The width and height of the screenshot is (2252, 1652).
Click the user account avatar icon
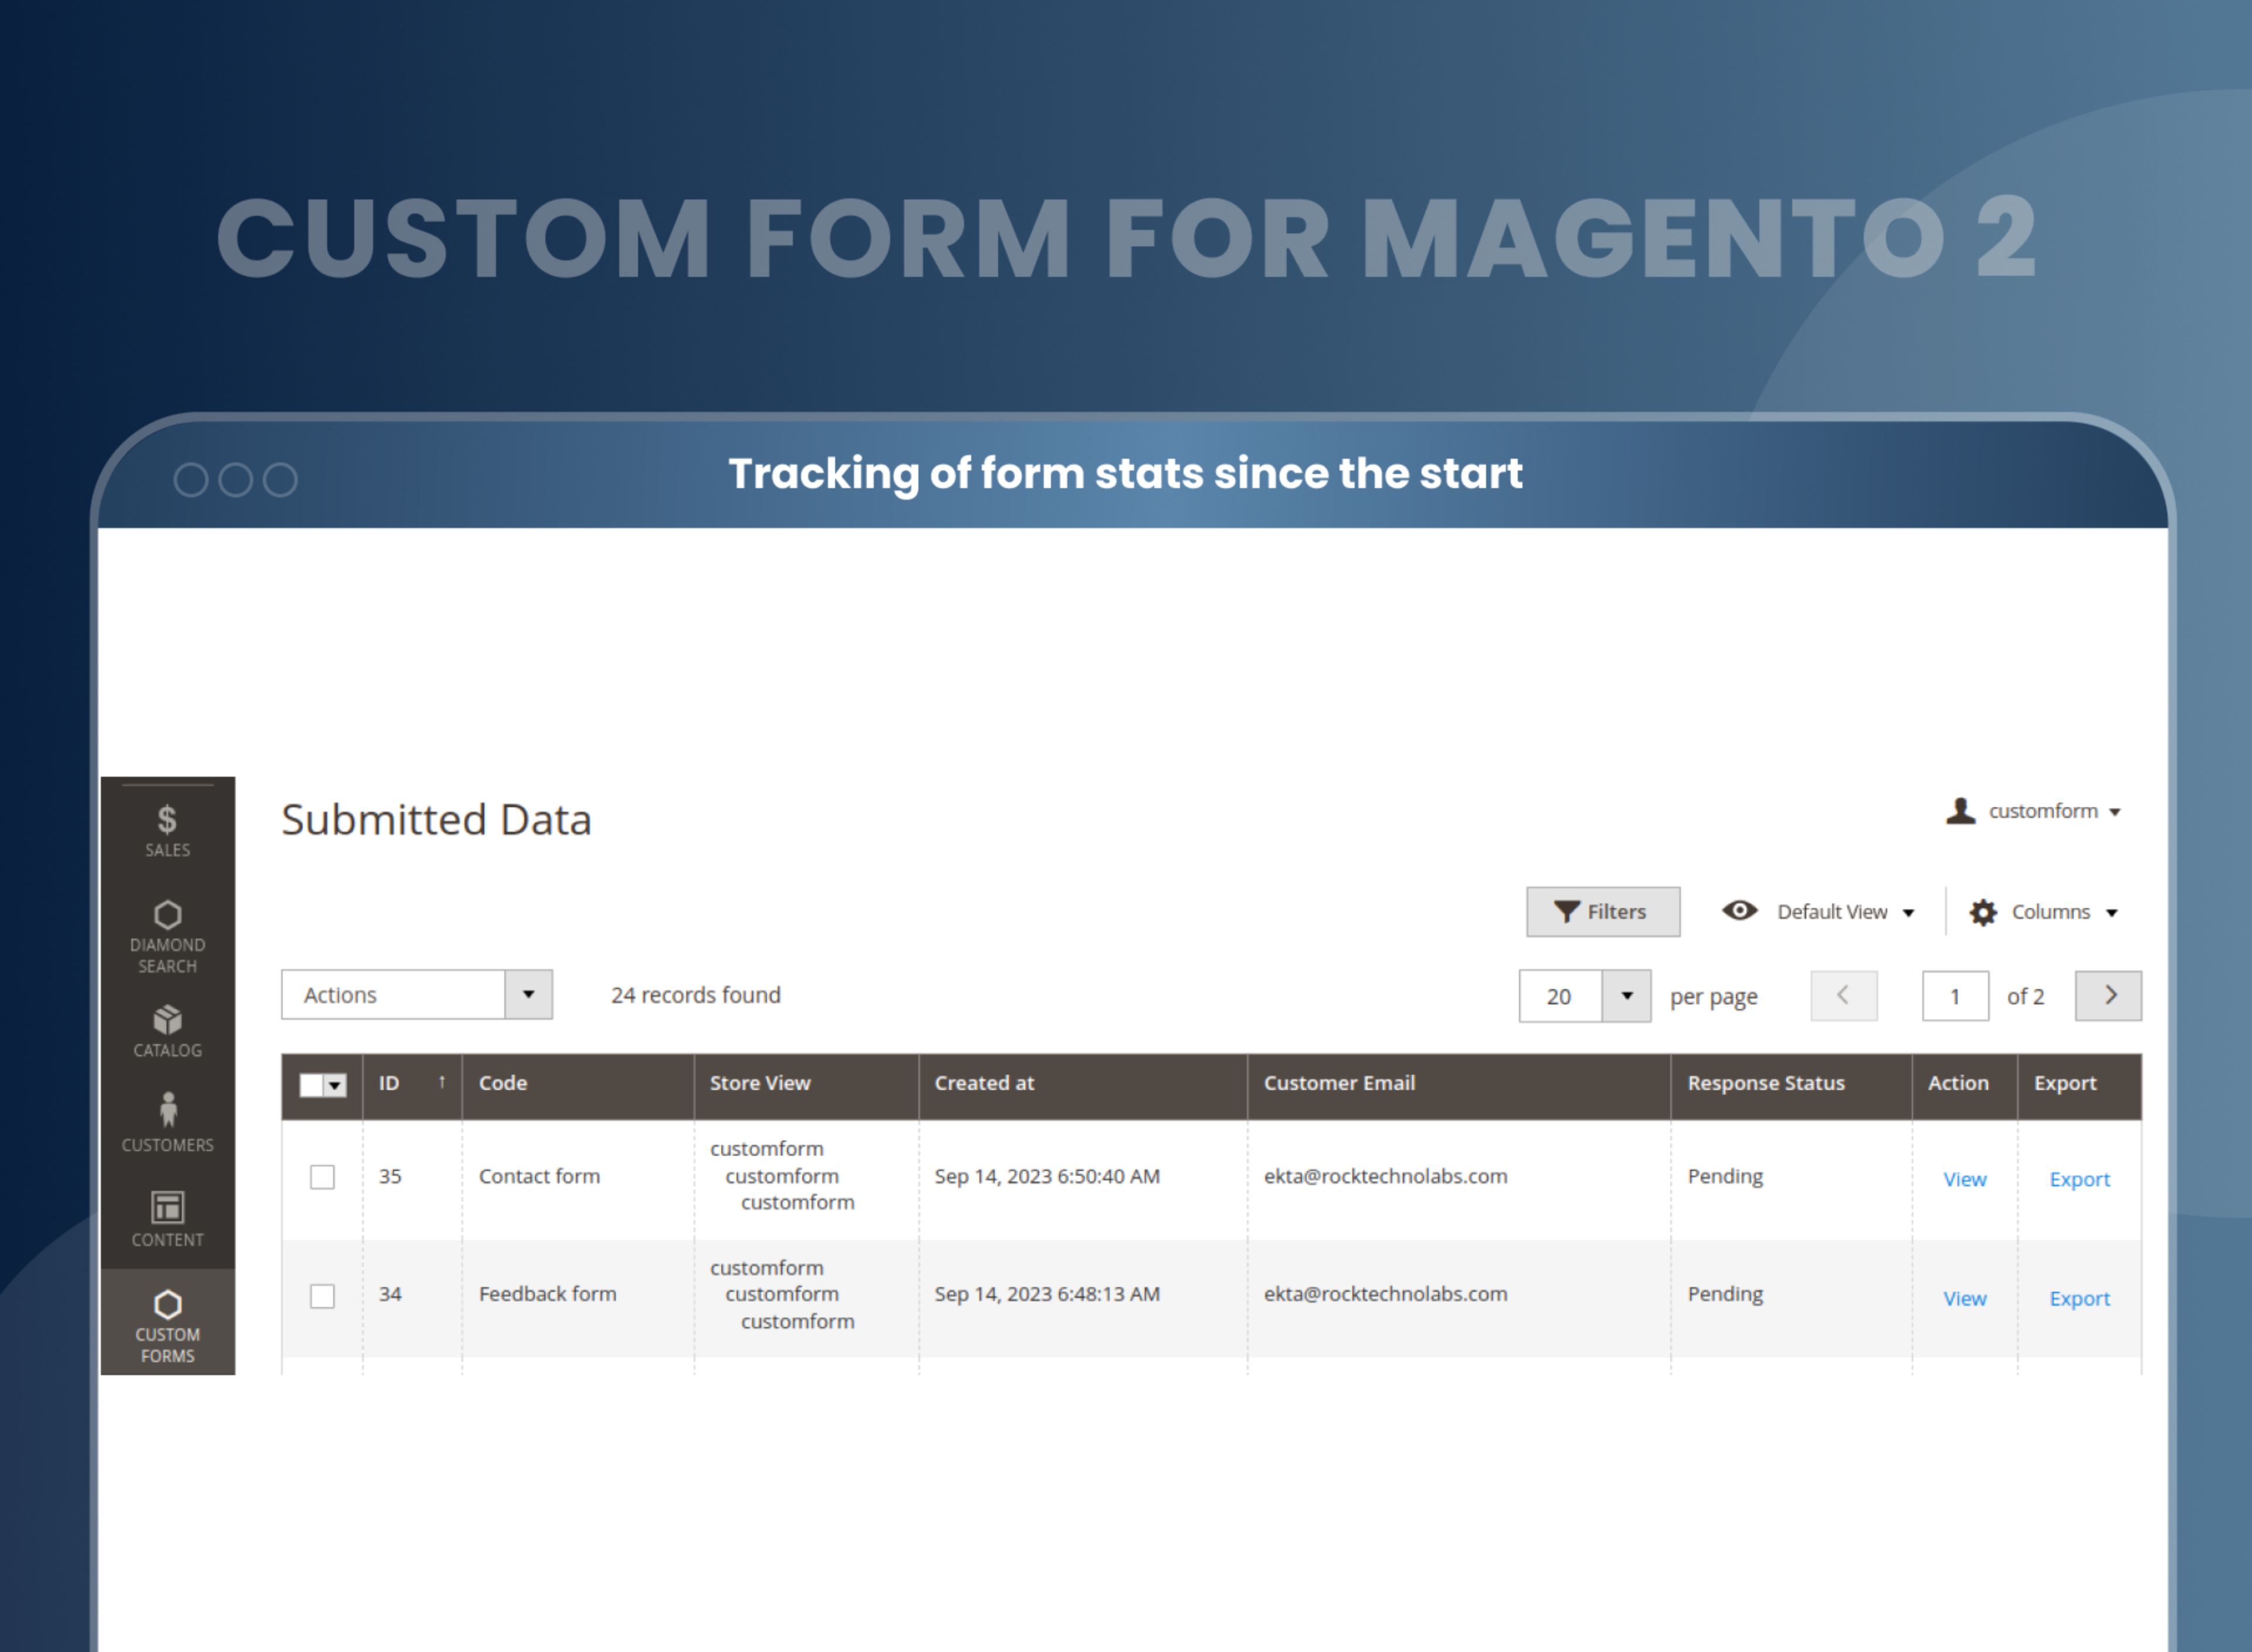coord(1960,810)
